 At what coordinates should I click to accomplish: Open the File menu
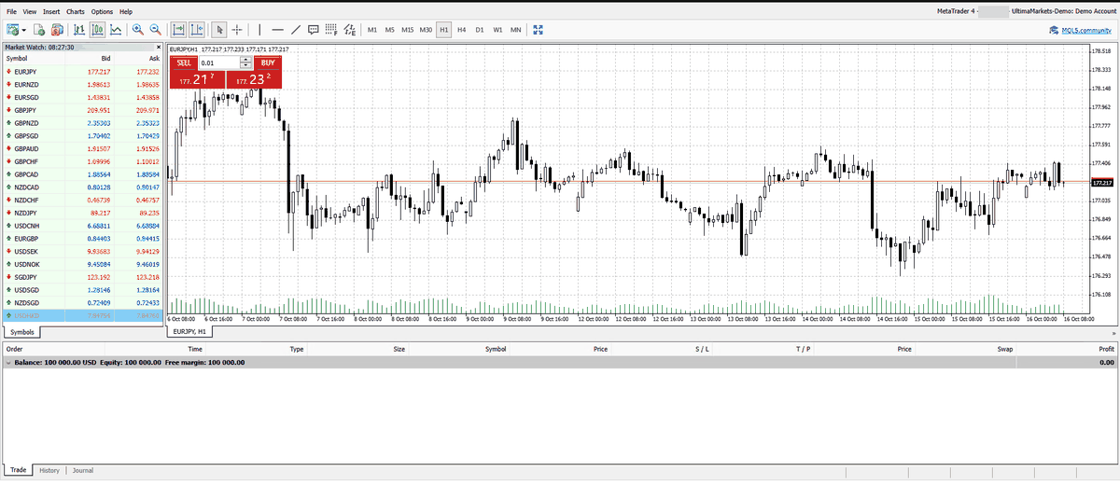(x=11, y=11)
